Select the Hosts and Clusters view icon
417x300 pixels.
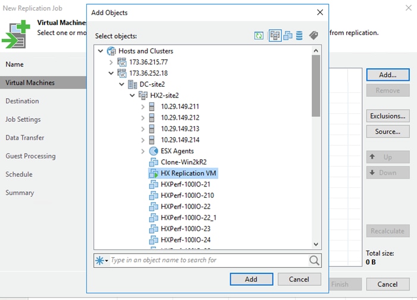275,36
